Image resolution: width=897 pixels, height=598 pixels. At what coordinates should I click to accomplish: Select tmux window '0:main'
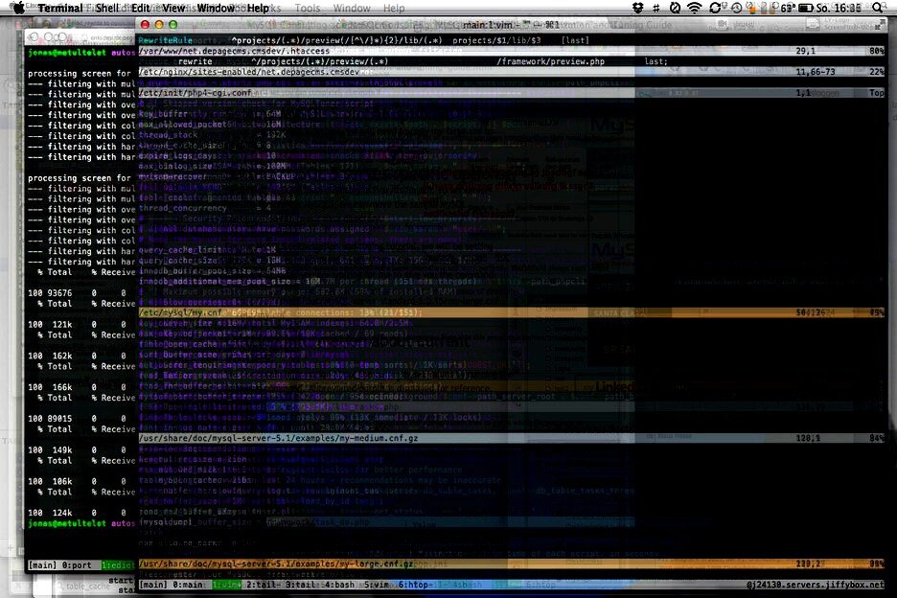coord(188,585)
